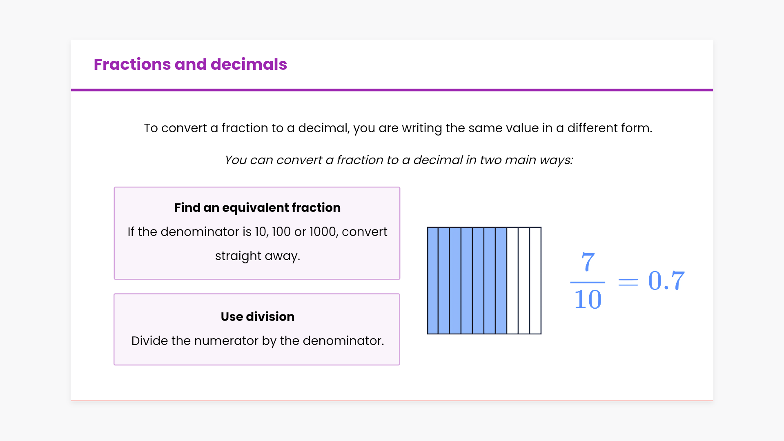Screen dimensions: 784x441
Task: Click the "Find an equivalent fraction" heading
Action: [257, 208]
